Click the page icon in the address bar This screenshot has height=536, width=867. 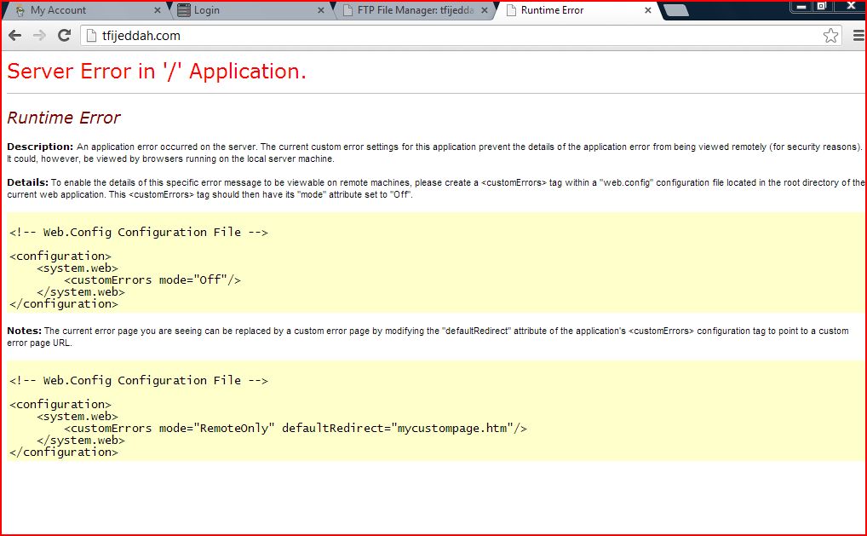coord(92,36)
